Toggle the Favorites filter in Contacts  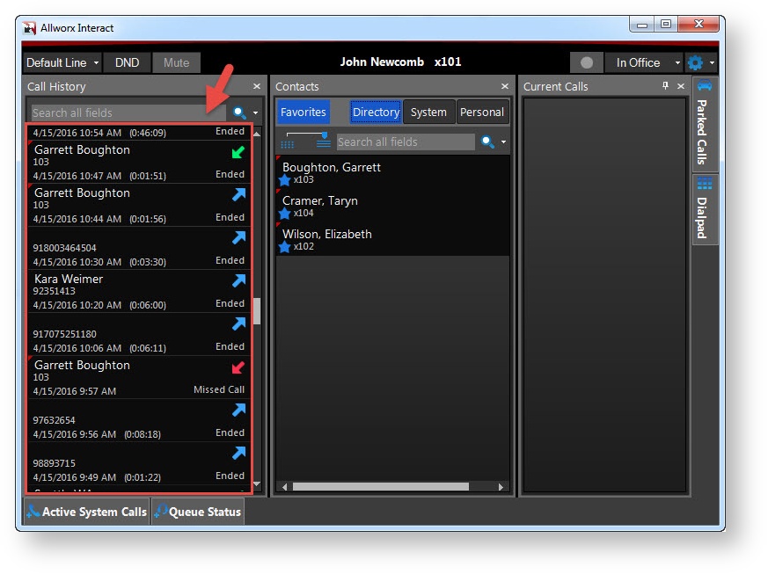pyautogui.click(x=303, y=113)
